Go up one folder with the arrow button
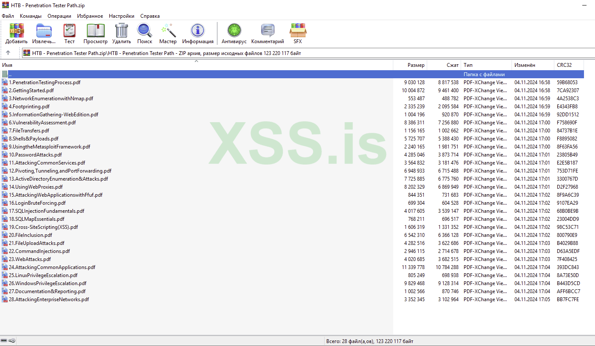Viewport: 595px width, 346px height. click(8, 53)
